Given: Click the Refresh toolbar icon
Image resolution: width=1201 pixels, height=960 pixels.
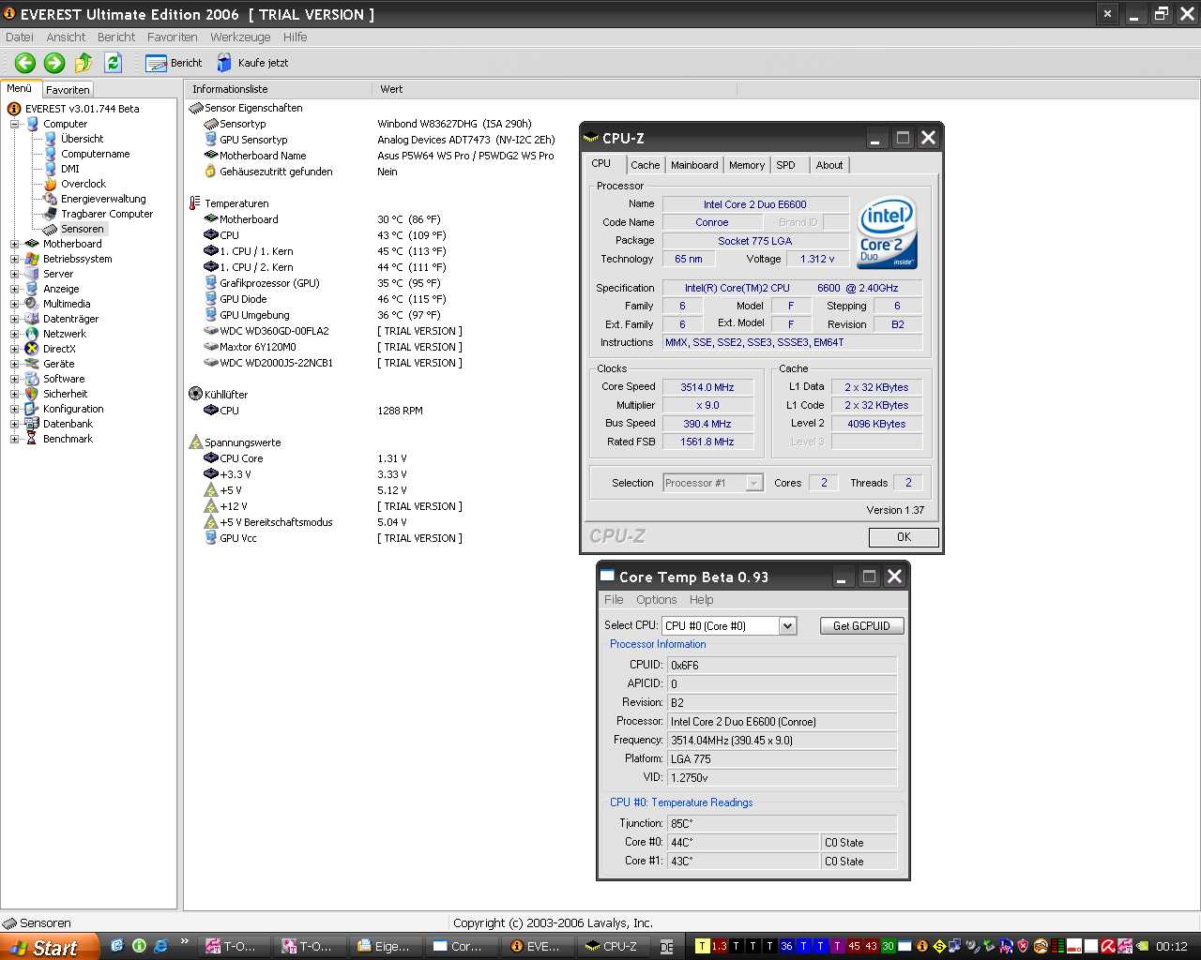Looking at the screenshot, I should click(x=114, y=63).
